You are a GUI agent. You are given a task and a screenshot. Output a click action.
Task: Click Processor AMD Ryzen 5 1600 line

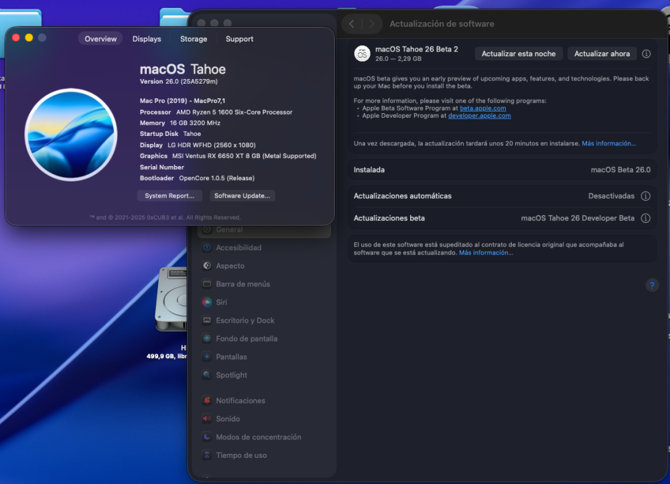(x=216, y=112)
